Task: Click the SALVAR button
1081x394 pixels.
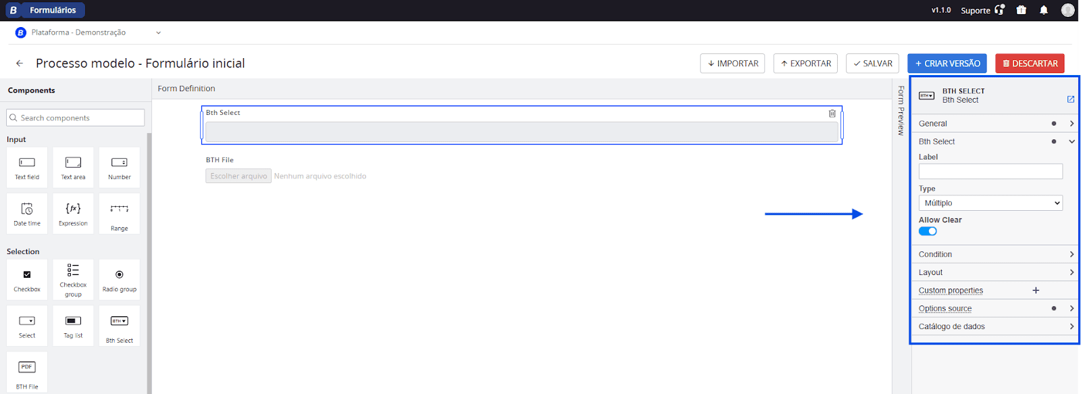Action: [x=872, y=64]
